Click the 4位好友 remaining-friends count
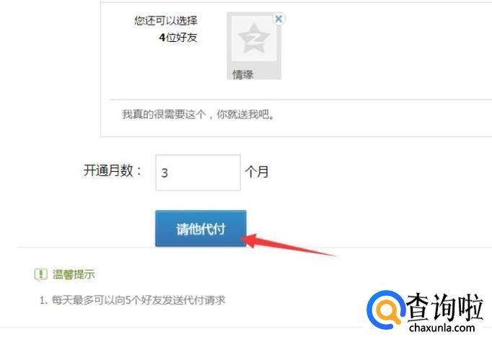The height and width of the screenshot is (350, 492). [x=178, y=38]
